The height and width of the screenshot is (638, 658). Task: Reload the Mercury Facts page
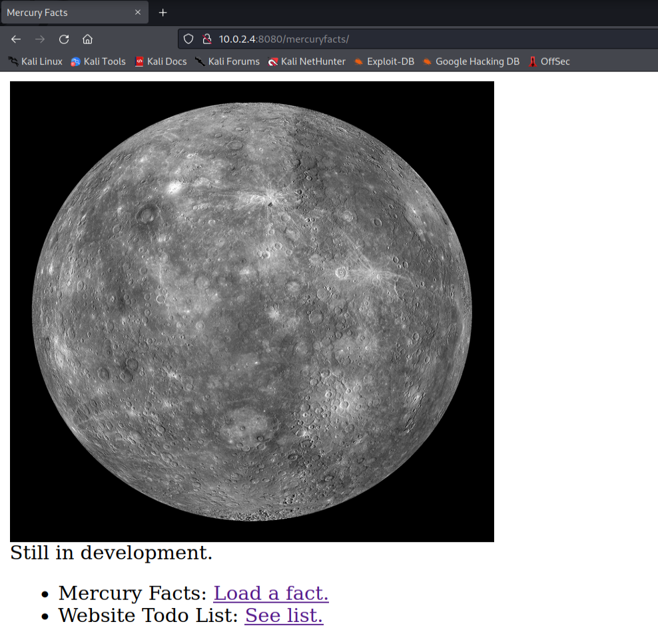tap(63, 39)
